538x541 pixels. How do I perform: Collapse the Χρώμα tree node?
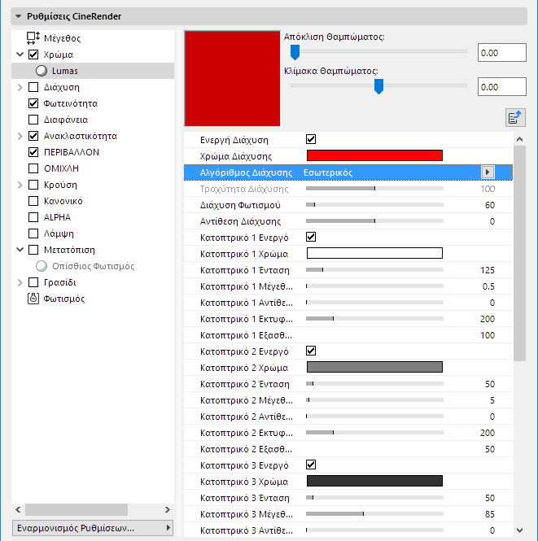(x=20, y=55)
